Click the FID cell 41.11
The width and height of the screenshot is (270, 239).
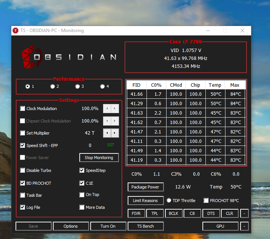click(137, 141)
